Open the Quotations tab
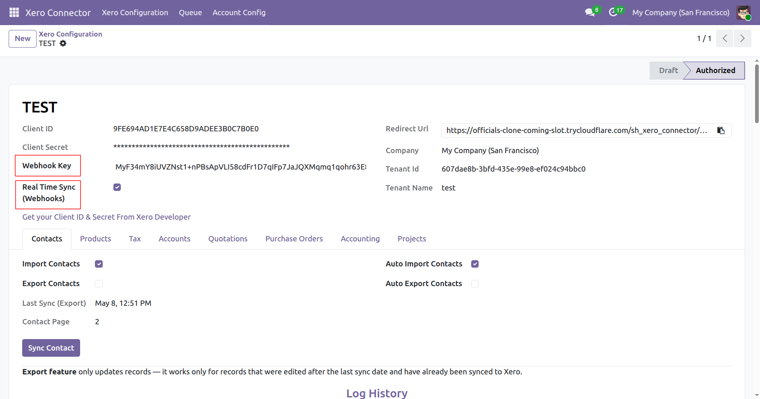Image resolution: width=760 pixels, height=399 pixels. point(228,239)
